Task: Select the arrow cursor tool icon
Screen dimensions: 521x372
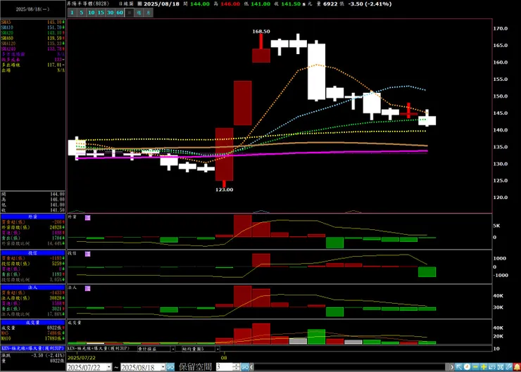Action: (x=459, y=367)
